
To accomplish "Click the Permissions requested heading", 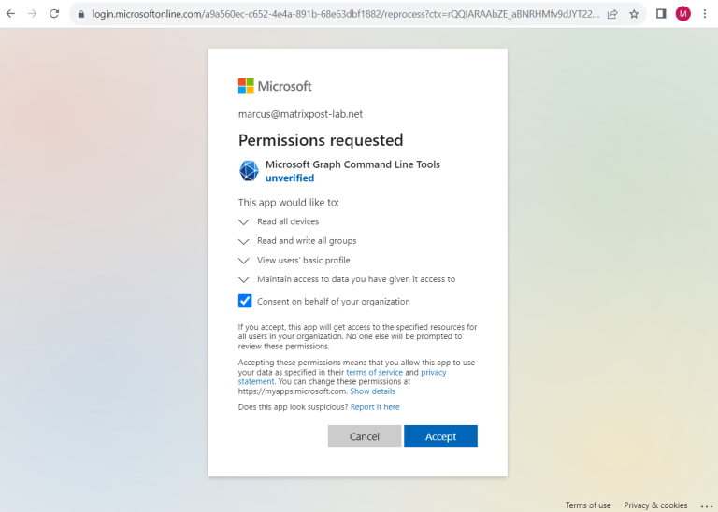I will [x=321, y=140].
